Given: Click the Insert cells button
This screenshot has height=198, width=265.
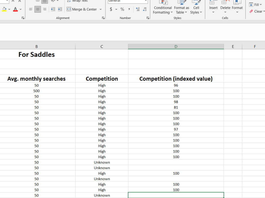Looking at the screenshot, I should pyautogui.click(x=213, y=5).
